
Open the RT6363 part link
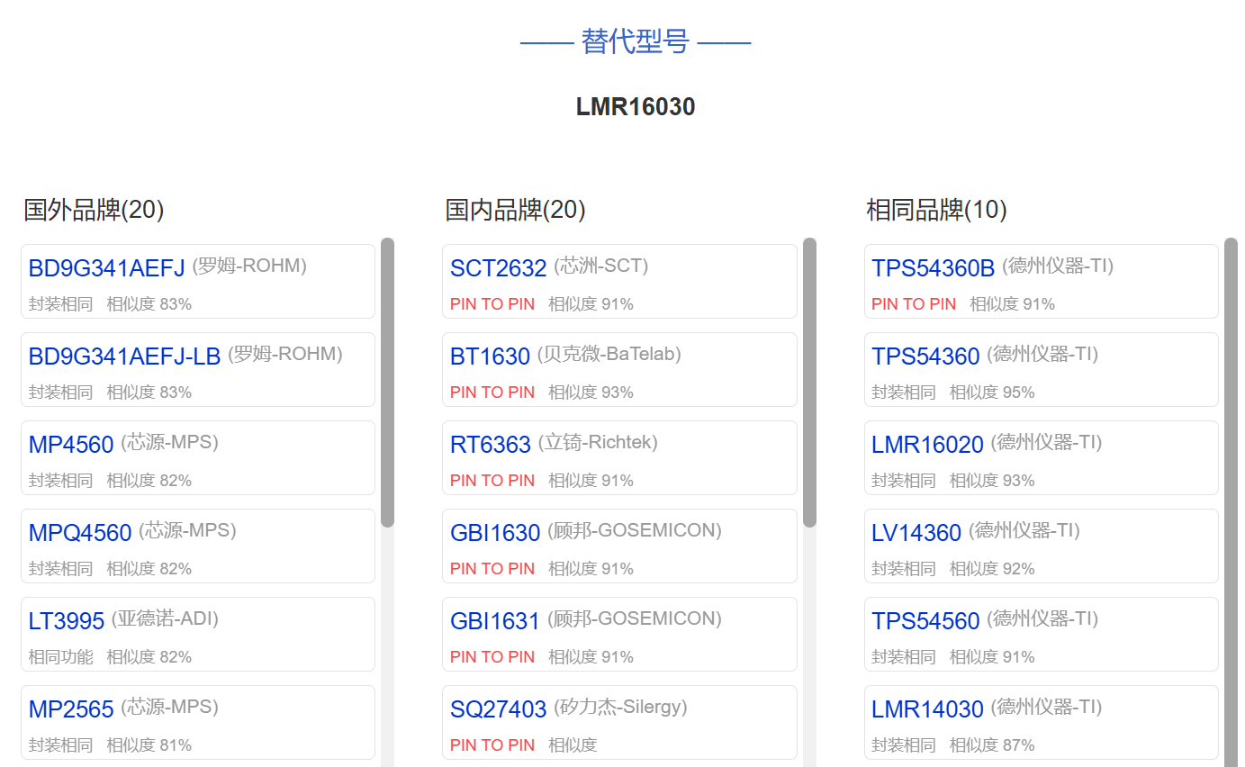tap(491, 445)
